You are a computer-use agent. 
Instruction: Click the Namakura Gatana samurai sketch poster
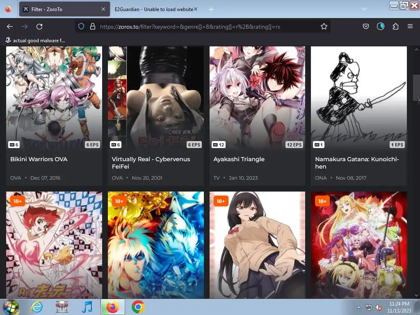[359, 98]
